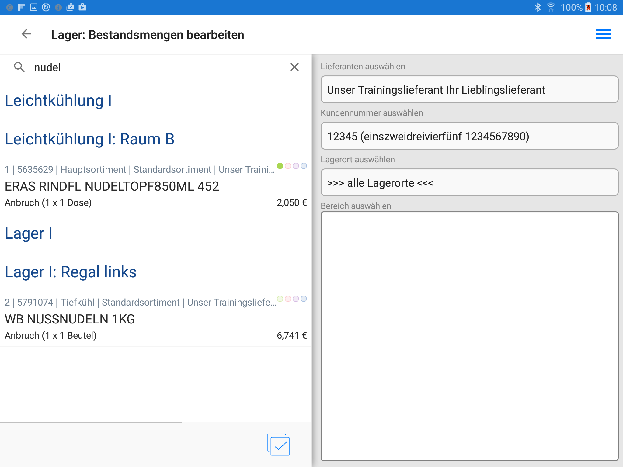Image resolution: width=623 pixels, height=467 pixels.
Task: Click green status dot of Nudeltopf item
Action: [x=280, y=166]
